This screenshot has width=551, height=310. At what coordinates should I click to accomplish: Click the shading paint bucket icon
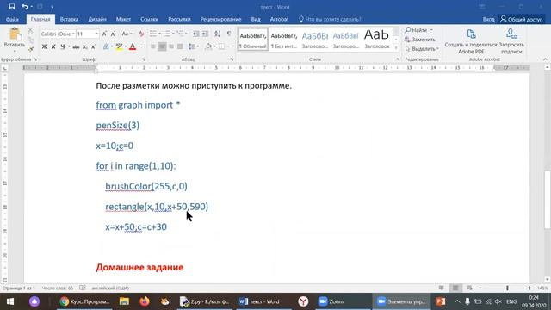(208, 46)
